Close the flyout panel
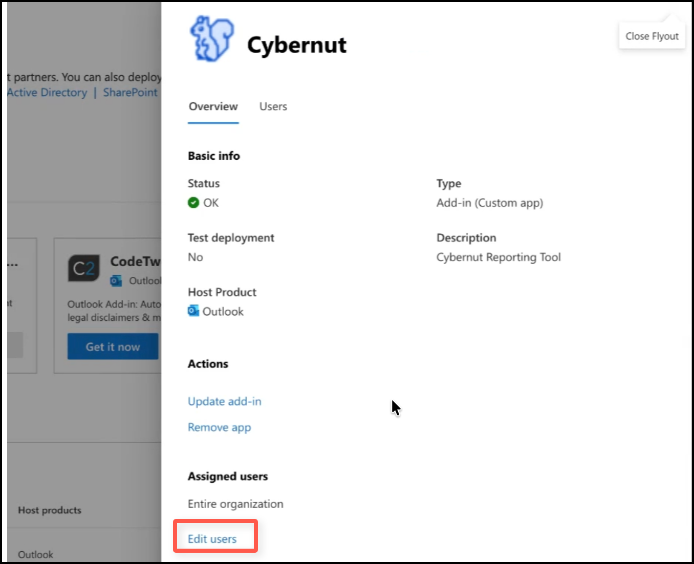Image resolution: width=694 pixels, height=564 pixels. (652, 36)
